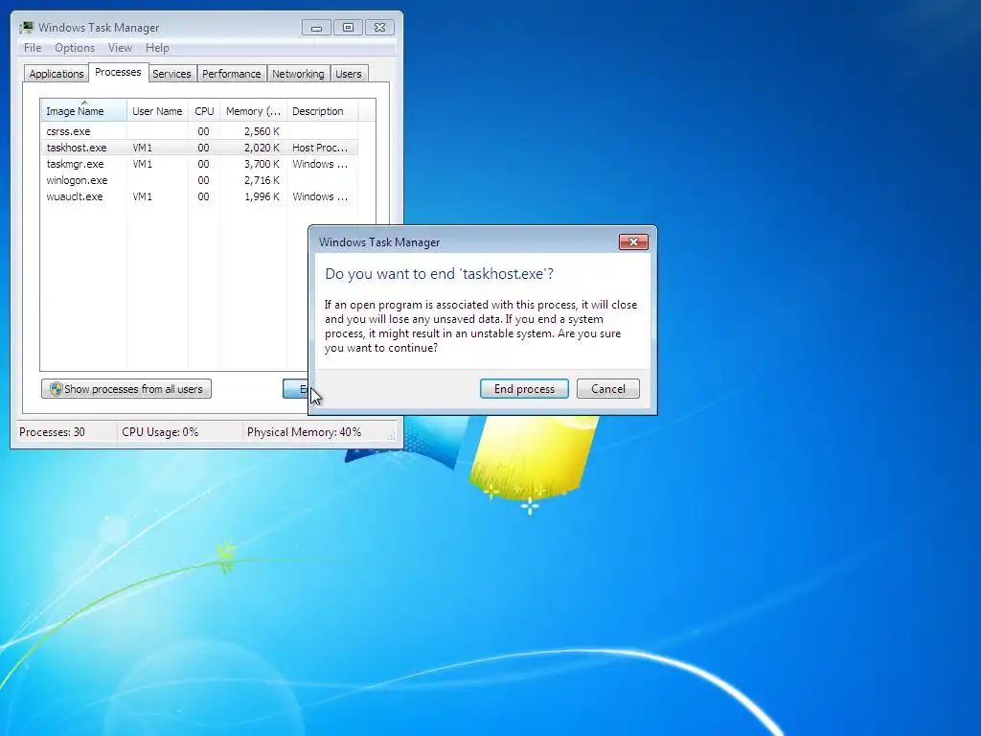Screen dimensions: 981x736
Task: Select the wuauclt.exe process row
Action: [199, 196]
